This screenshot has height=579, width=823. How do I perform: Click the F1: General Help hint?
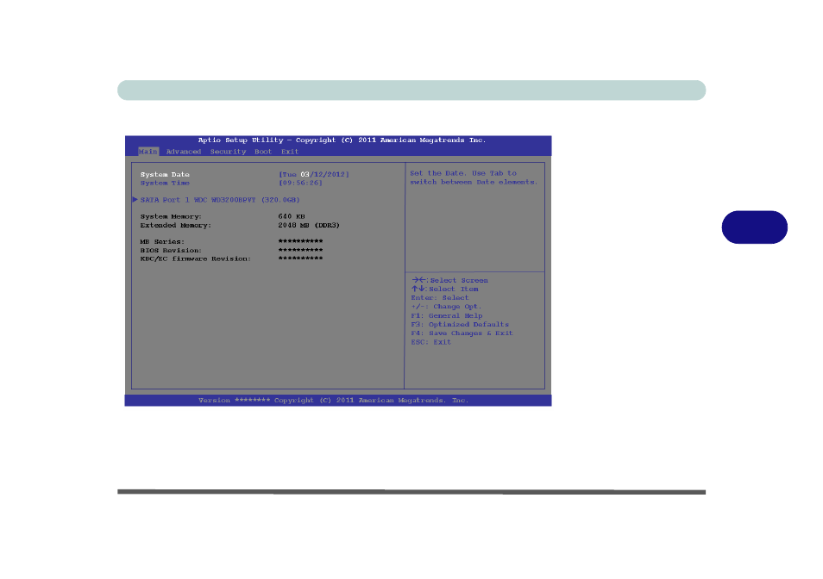[447, 315]
